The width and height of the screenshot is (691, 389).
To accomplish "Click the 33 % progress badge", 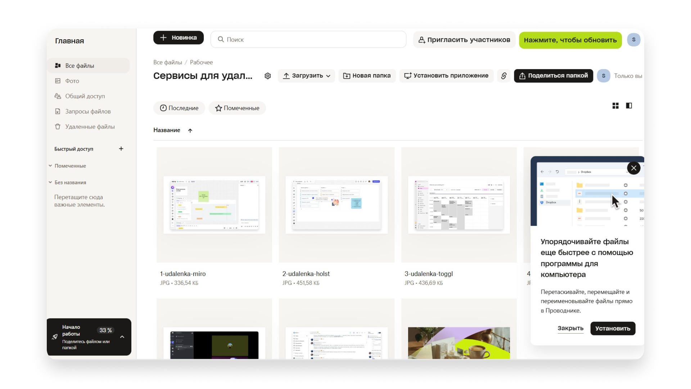I will pos(105,330).
